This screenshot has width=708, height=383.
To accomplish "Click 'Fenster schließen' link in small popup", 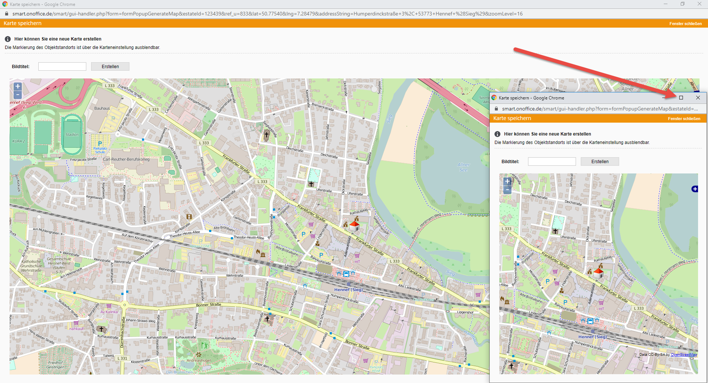I will [684, 119].
